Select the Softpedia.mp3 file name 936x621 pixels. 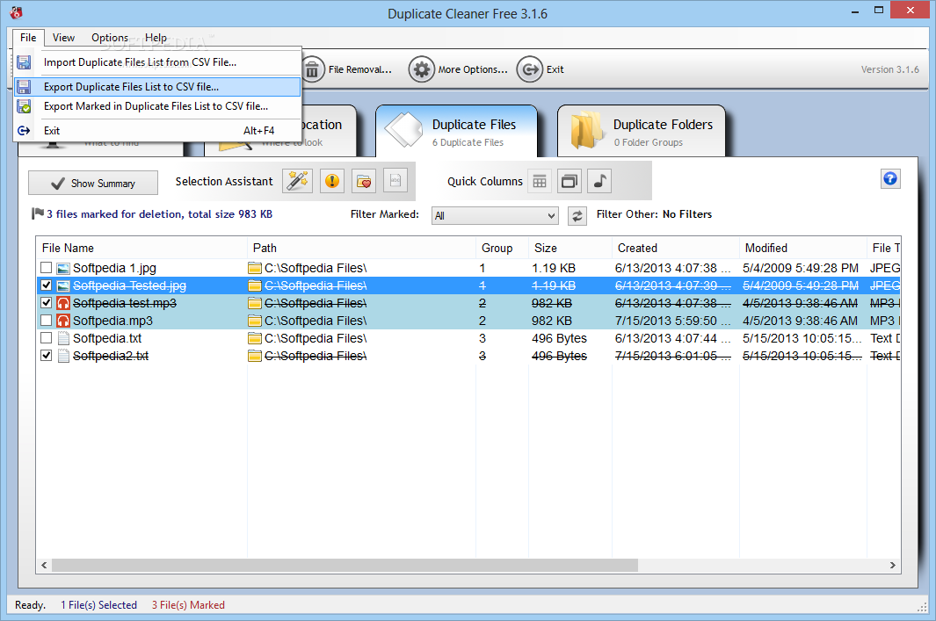(x=112, y=321)
